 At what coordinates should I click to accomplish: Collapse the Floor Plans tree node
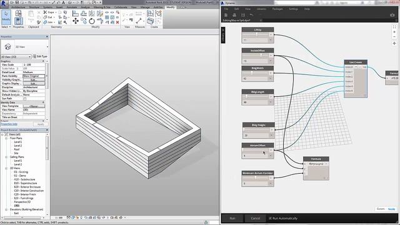coord(6,138)
